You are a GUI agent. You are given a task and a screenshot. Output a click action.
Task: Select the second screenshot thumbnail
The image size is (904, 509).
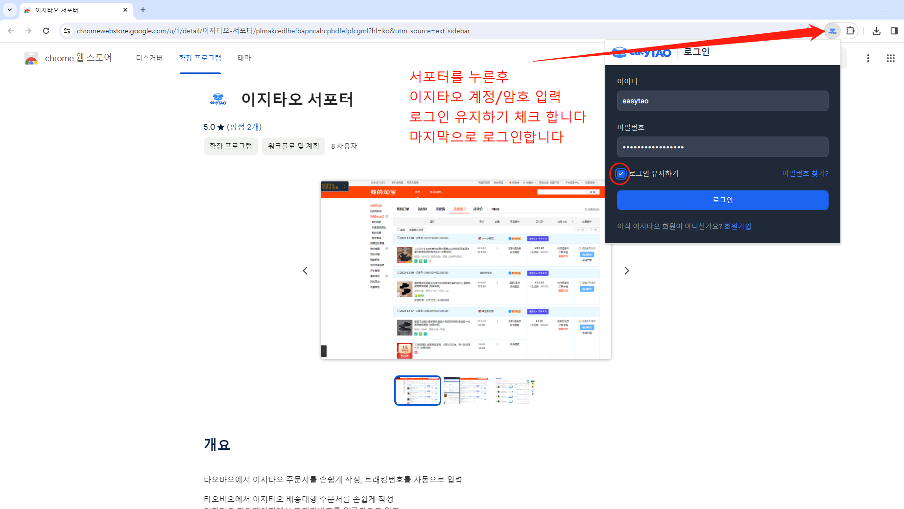point(466,391)
